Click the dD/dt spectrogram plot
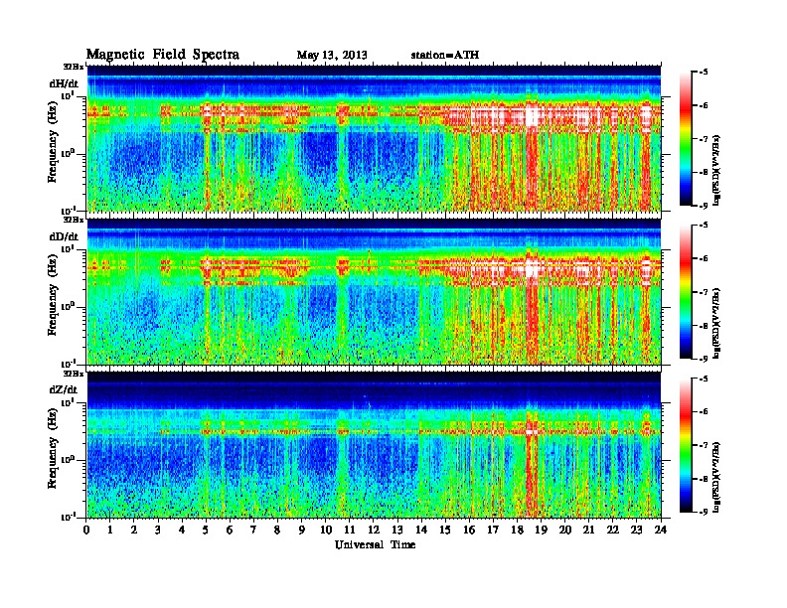This screenshot has height=608, width=787. pyautogui.click(x=374, y=292)
